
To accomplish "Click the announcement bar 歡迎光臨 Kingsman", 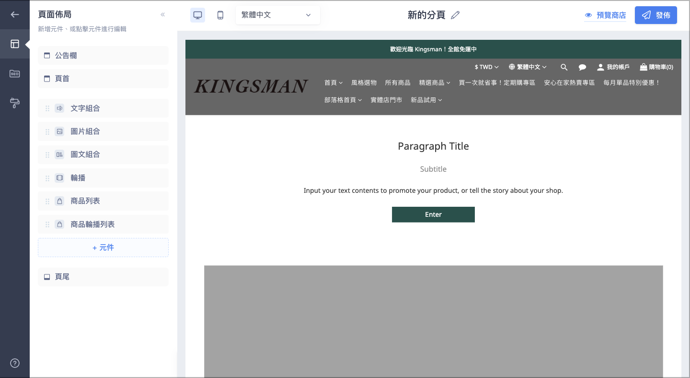I will tap(433, 49).
